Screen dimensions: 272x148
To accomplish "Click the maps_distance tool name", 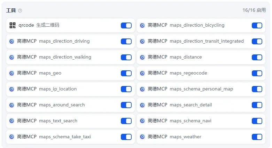I will [x=186, y=57].
